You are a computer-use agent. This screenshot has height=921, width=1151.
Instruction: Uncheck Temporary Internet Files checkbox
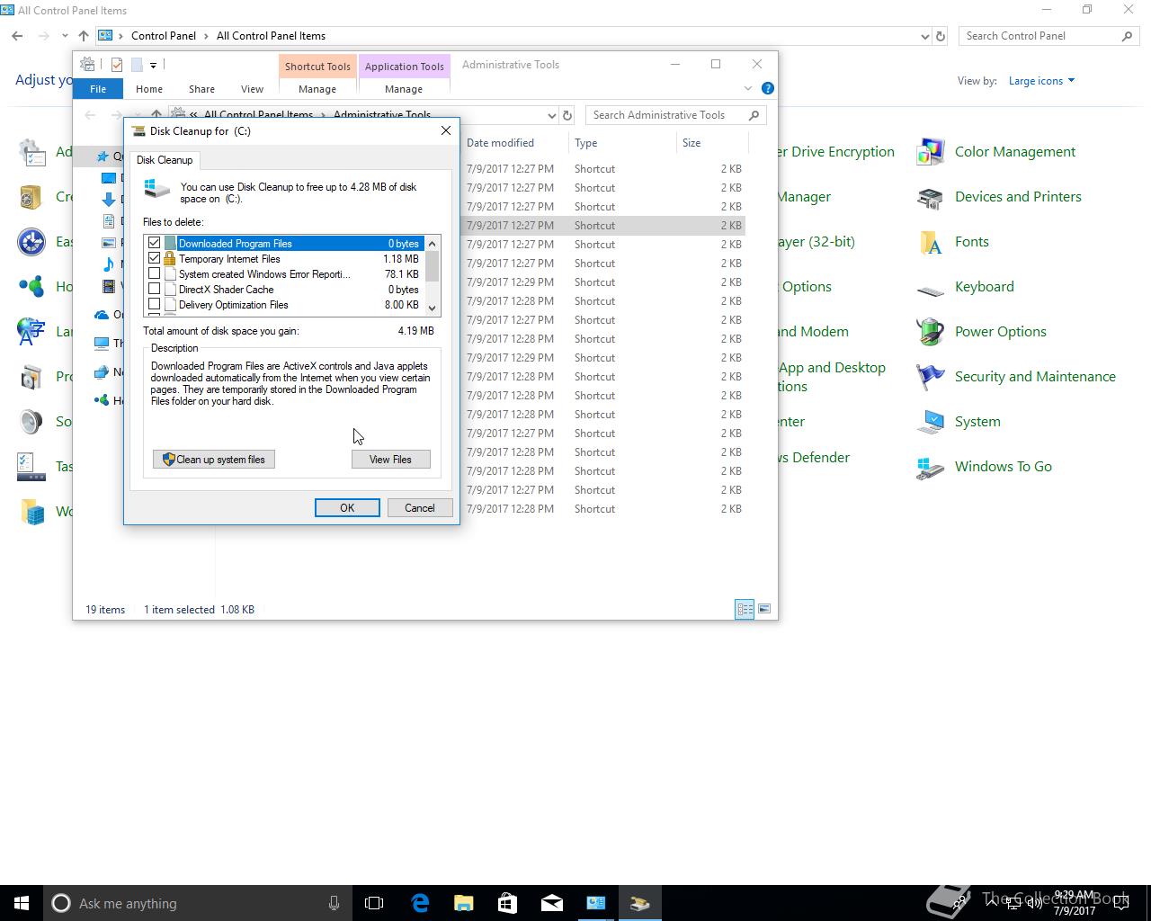coord(155,259)
